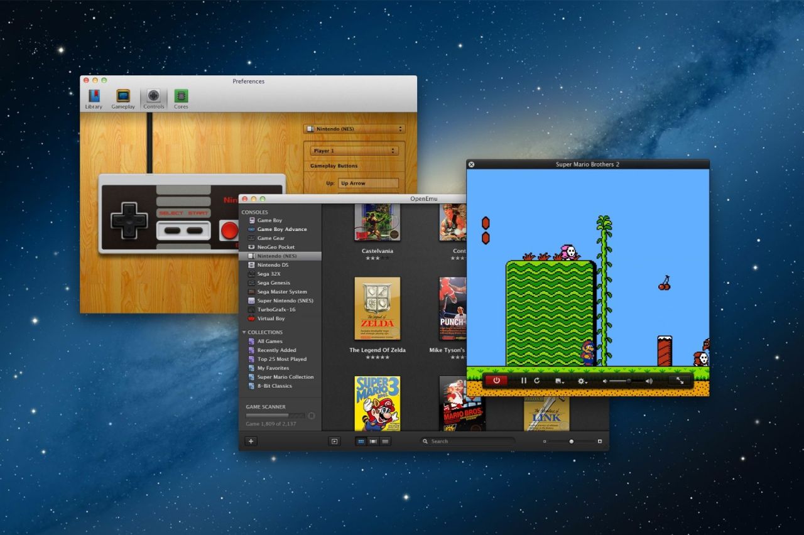Viewport: 804px width, 535px height.
Task: Collapse the Collections section in sidebar
Action: point(244,332)
